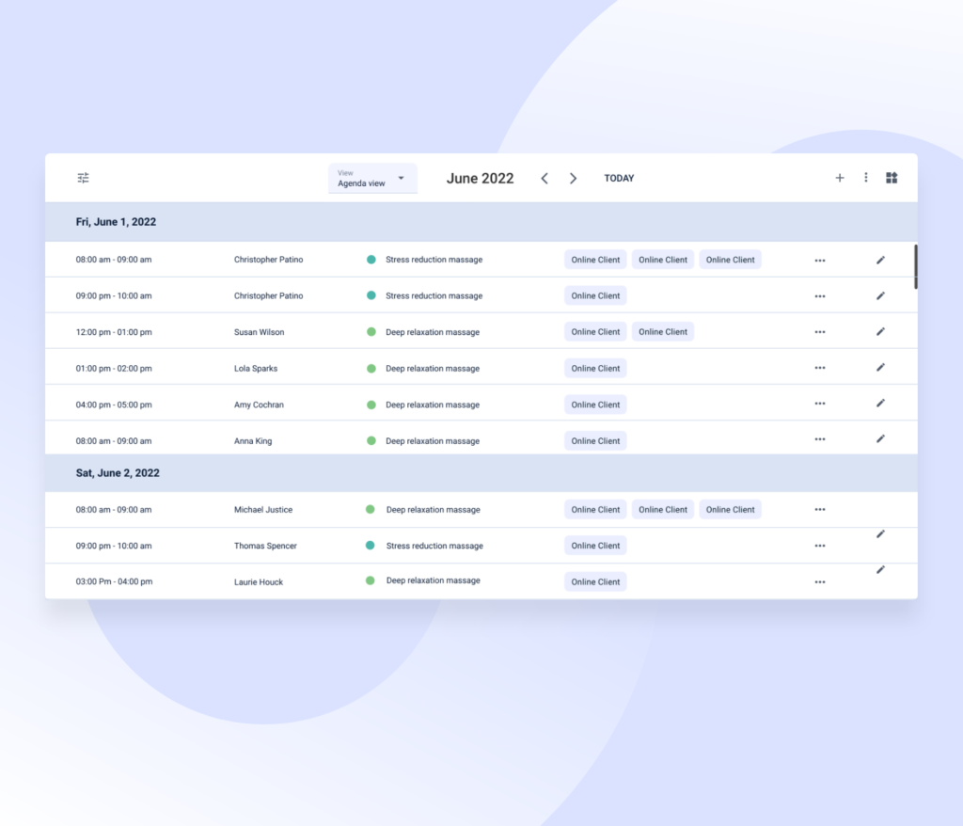Select the Online Client tag for Lola Sparks

click(x=595, y=368)
